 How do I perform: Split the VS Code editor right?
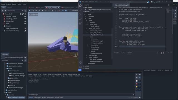(x=169, y=5)
